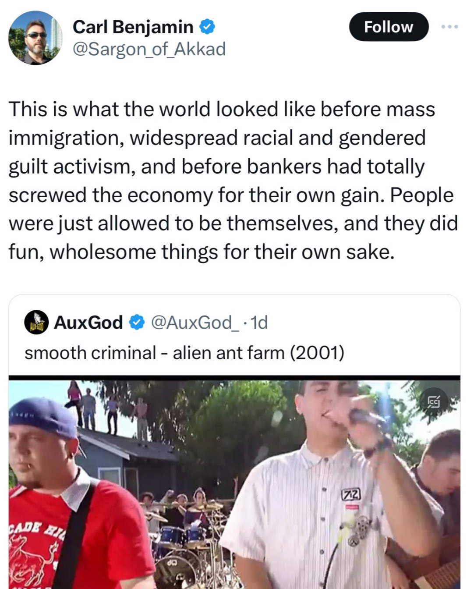Follow the Sargon_of_Akkad account
Viewport: 474px width, 589px height.
pos(389,27)
